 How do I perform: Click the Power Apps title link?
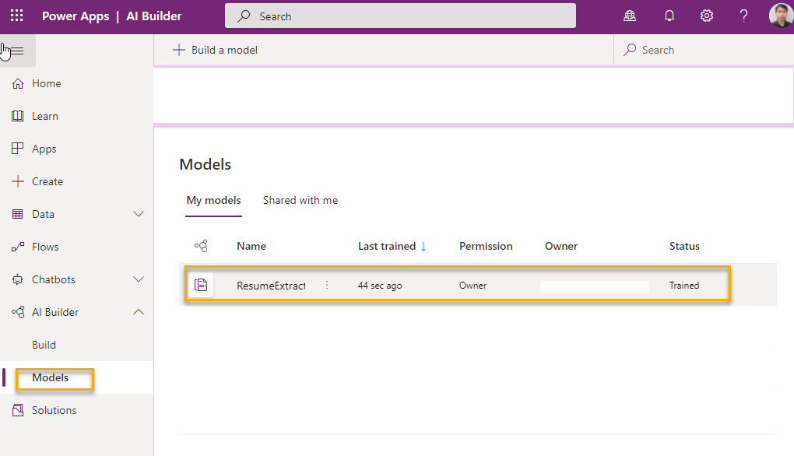pyautogui.click(x=76, y=16)
